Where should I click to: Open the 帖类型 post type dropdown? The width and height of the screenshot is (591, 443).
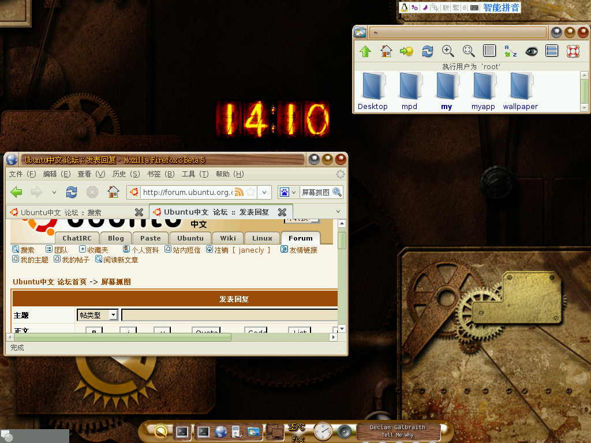click(98, 315)
